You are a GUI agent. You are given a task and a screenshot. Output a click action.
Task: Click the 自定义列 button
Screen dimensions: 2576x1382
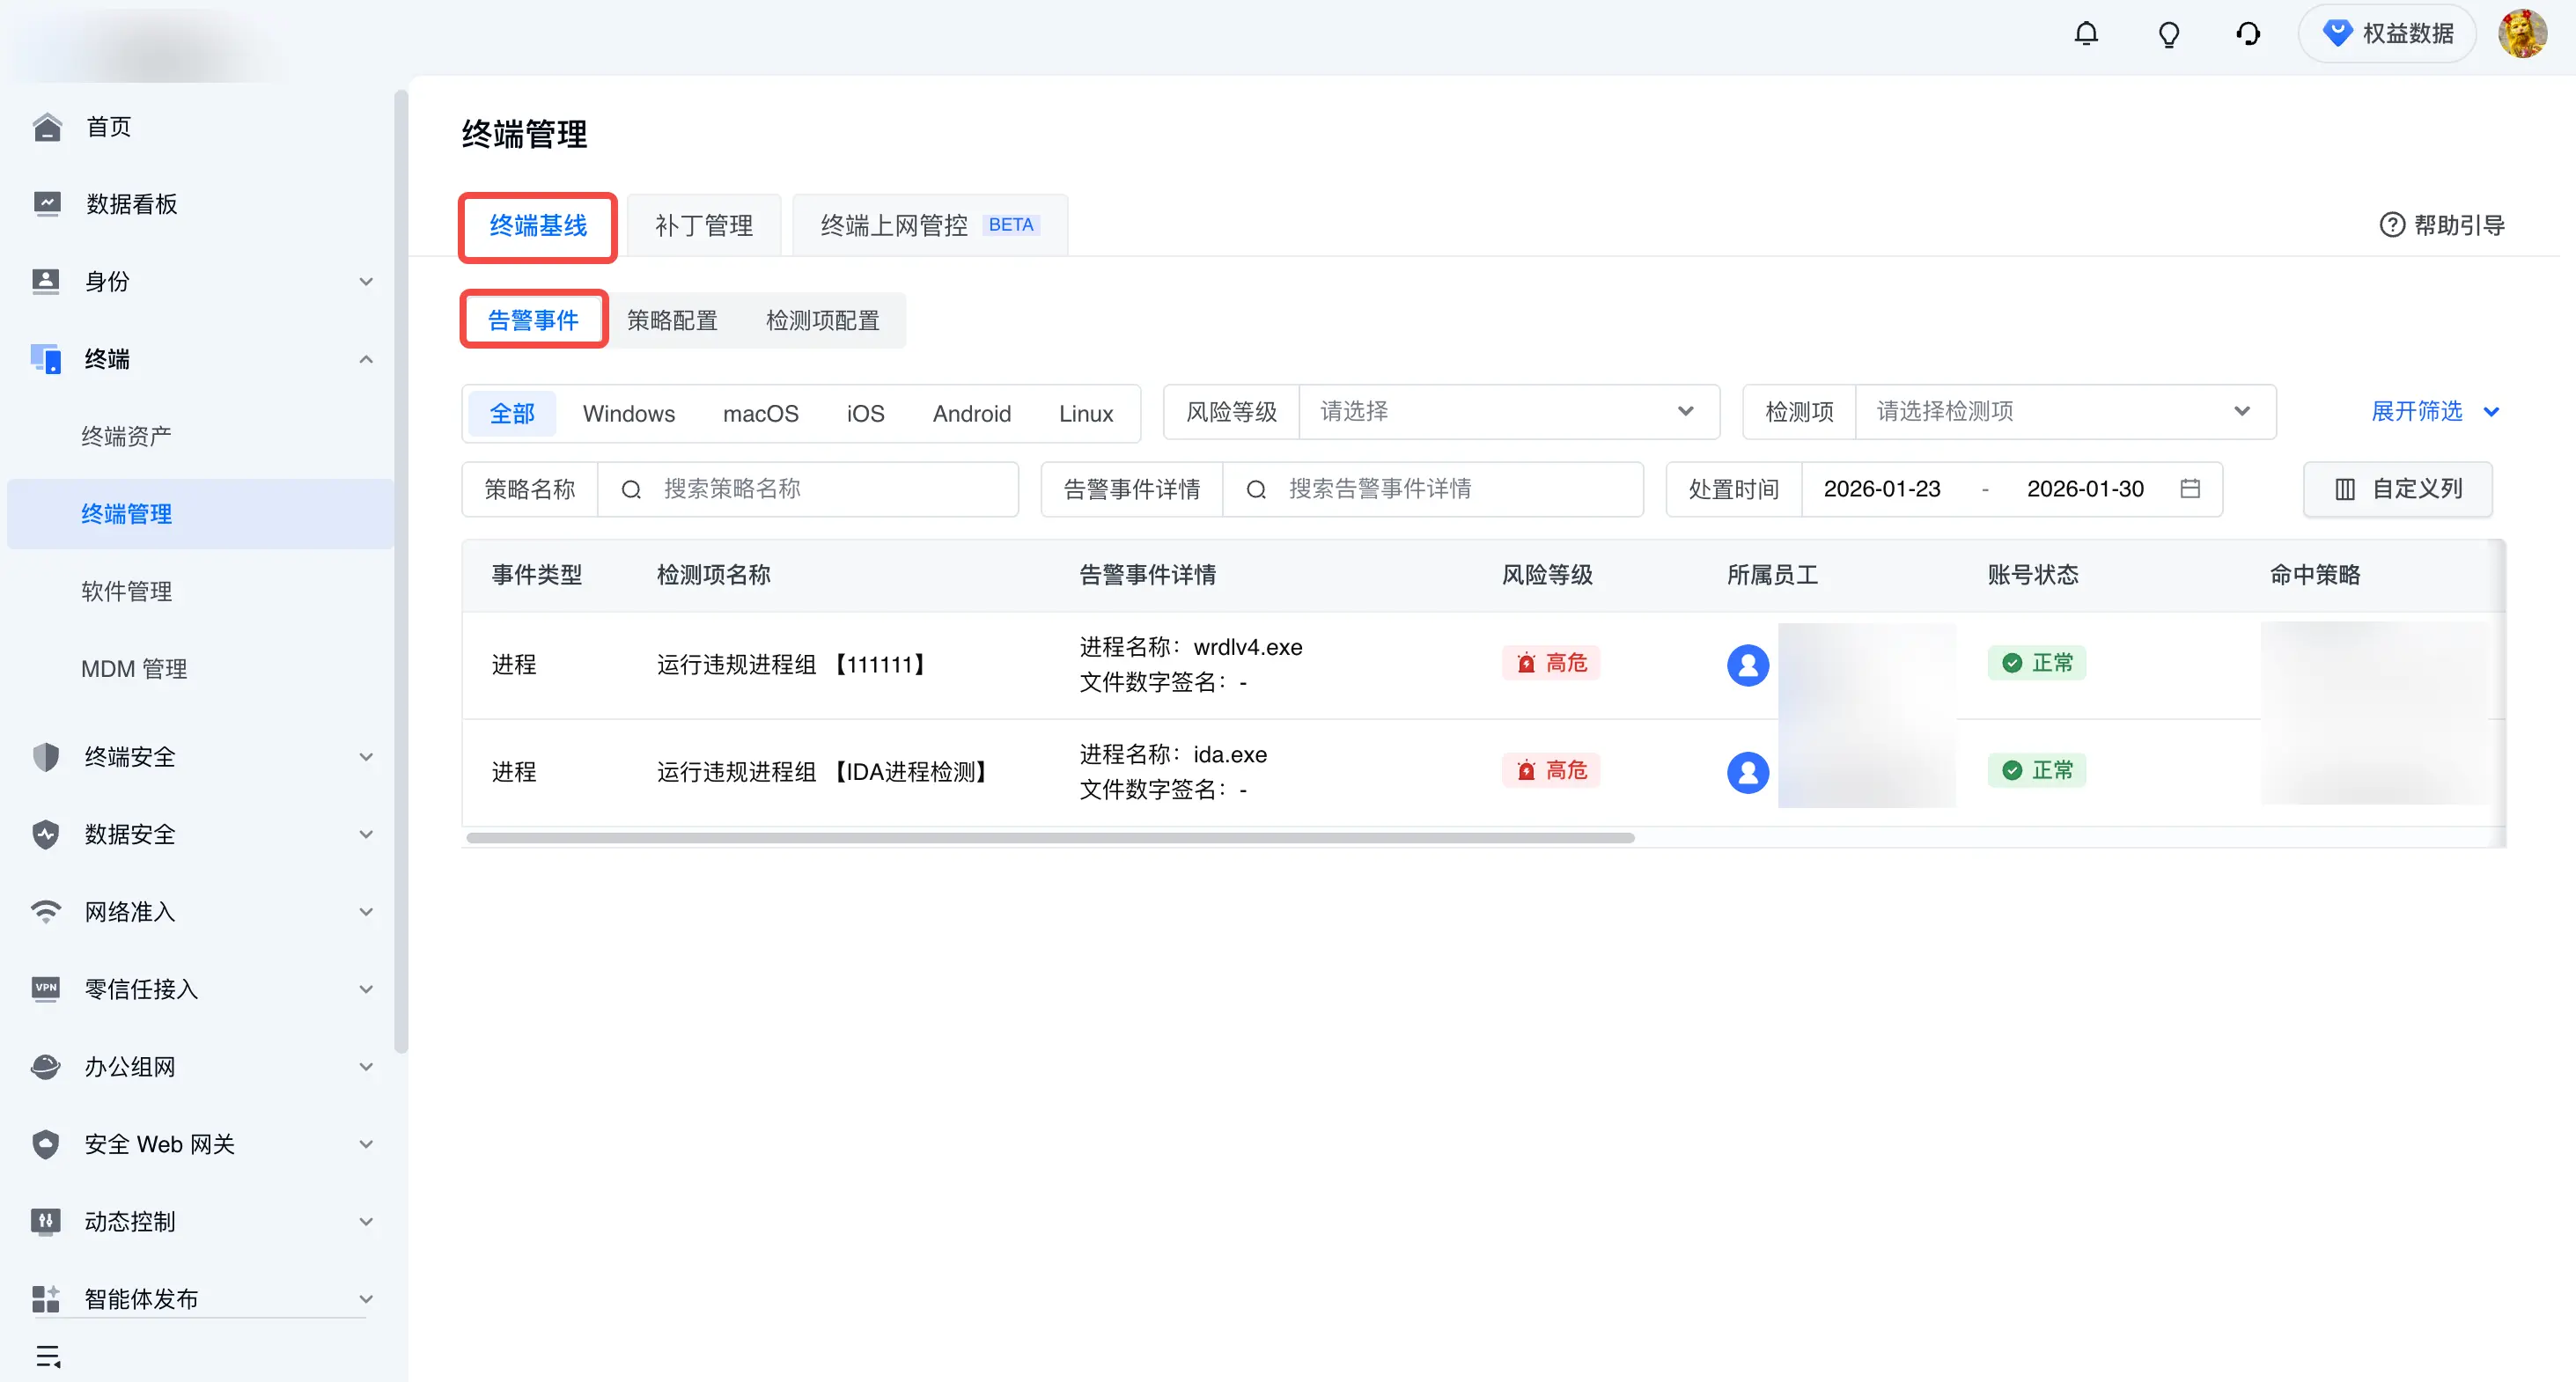tap(2397, 489)
